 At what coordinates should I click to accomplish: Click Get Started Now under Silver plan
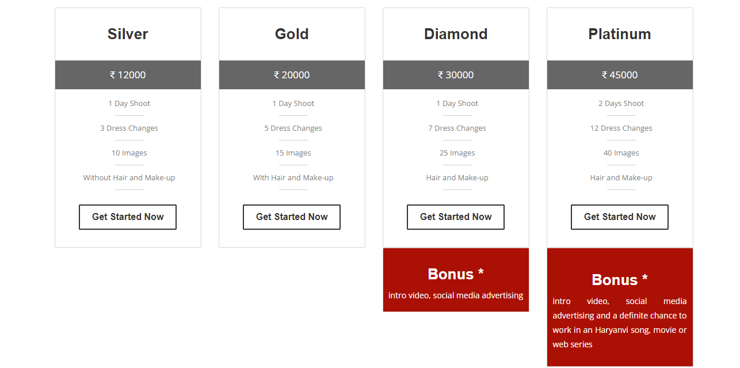pos(128,217)
